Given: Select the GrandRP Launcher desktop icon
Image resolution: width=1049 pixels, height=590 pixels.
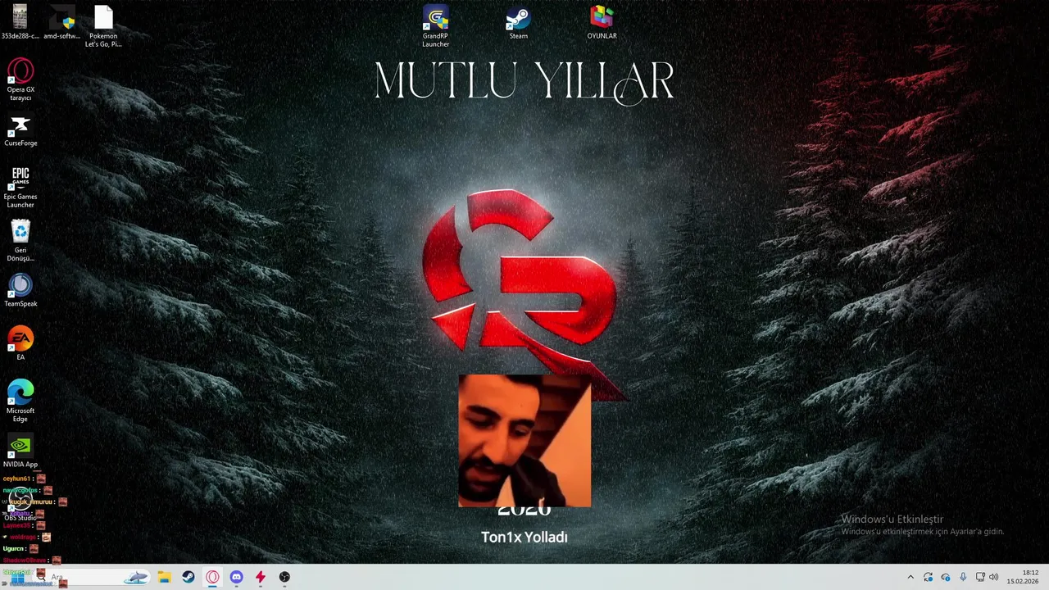Looking at the screenshot, I should click(435, 26).
